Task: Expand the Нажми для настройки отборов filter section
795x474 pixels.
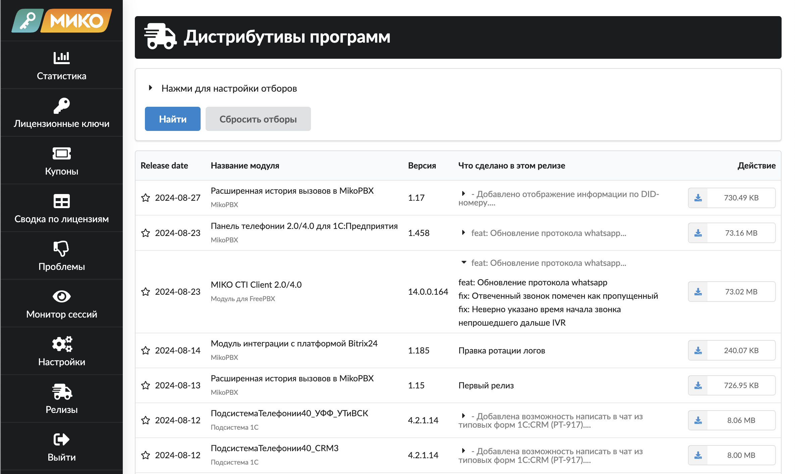Action: coord(223,88)
